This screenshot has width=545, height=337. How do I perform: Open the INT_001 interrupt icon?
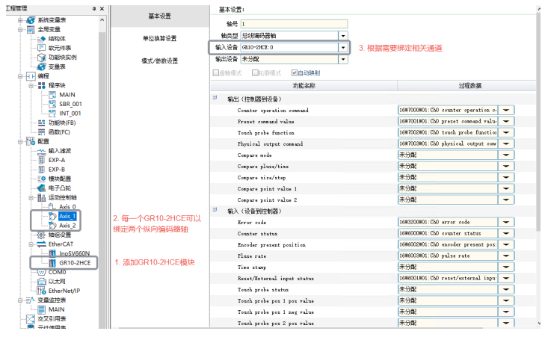pyautogui.click(x=52, y=114)
